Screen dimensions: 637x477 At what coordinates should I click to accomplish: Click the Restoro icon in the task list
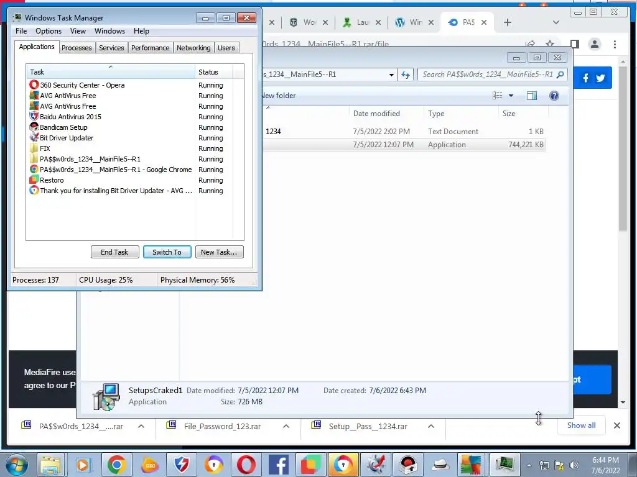point(34,179)
